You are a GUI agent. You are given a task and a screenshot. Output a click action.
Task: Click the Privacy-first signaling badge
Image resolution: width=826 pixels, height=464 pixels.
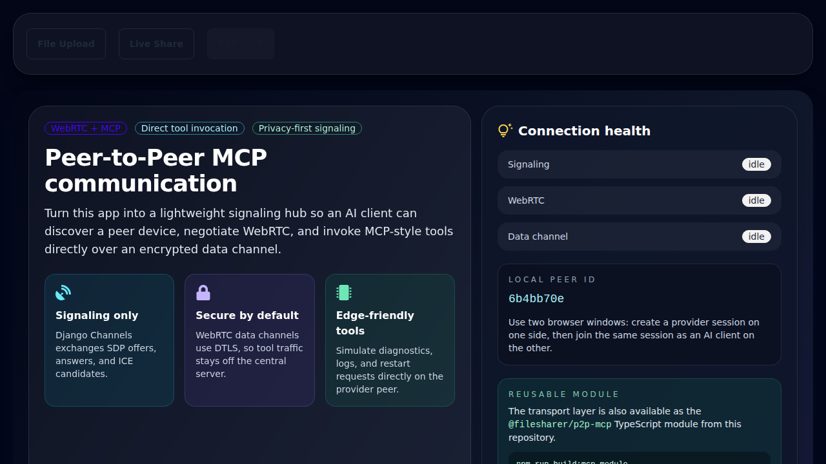(307, 128)
